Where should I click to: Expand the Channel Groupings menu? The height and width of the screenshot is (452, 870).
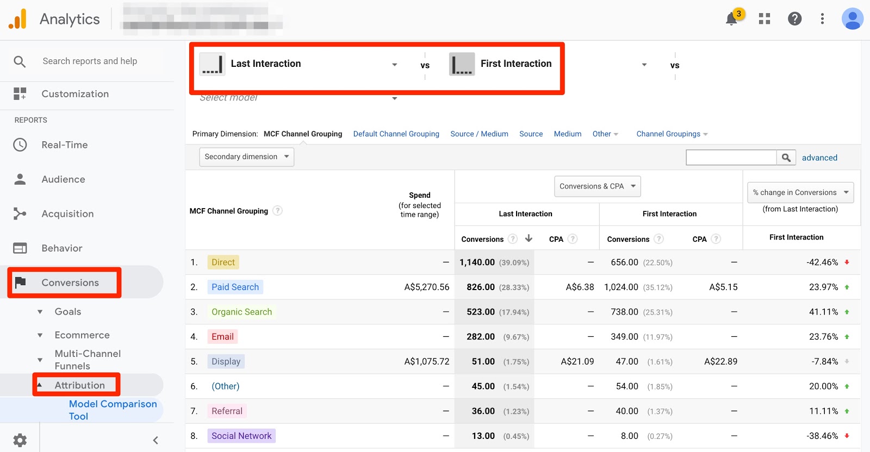pos(672,134)
